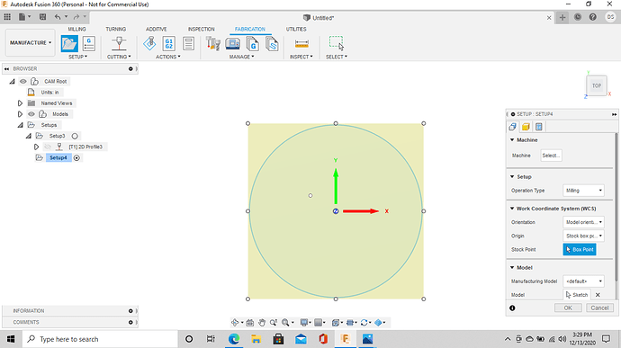This screenshot has height=348, width=621.
Task: Select the FABRICATION tab
Action: pos(250,30)
